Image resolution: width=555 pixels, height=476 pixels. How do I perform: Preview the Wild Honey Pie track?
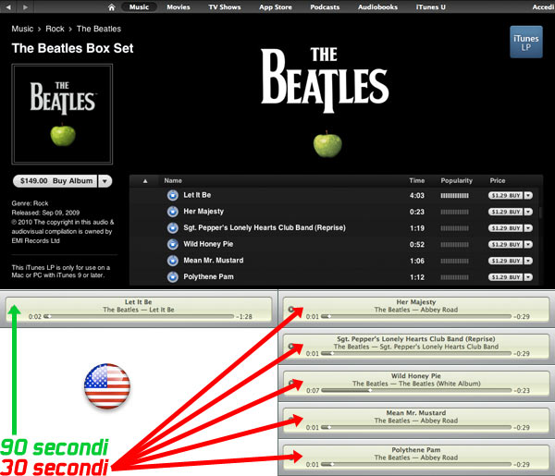point(172,244)
